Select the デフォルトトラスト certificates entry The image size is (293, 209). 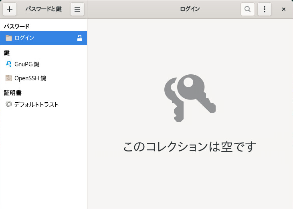36,105
